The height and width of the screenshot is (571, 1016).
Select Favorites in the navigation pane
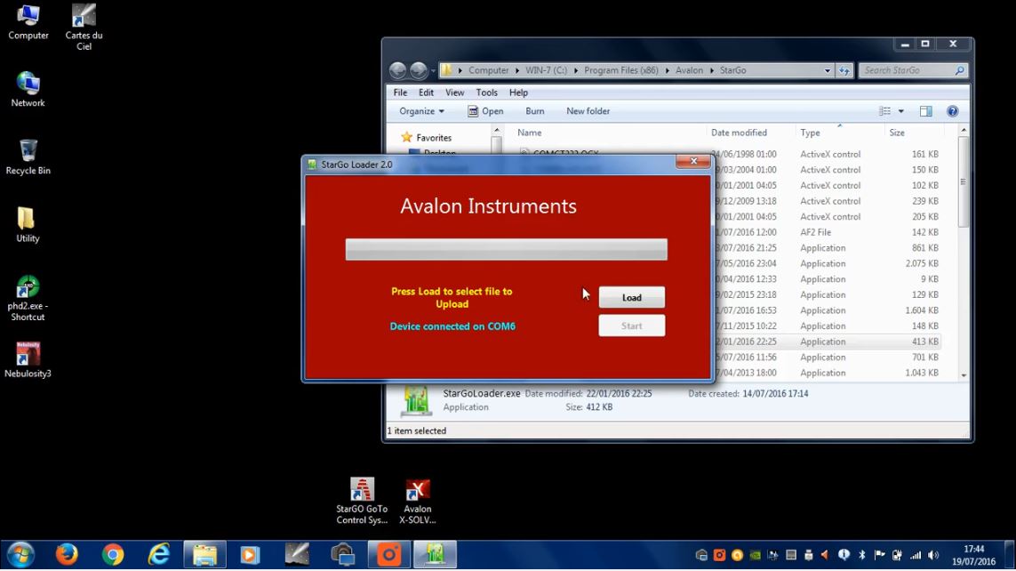(434, 137)
